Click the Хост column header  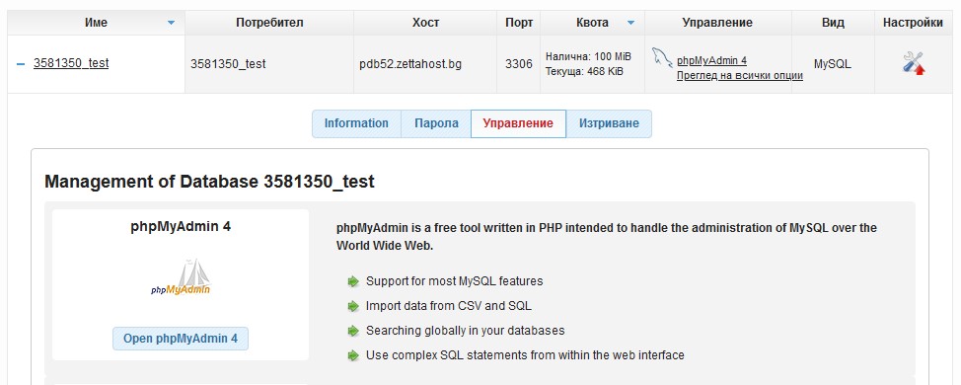[x=425, y=23]
